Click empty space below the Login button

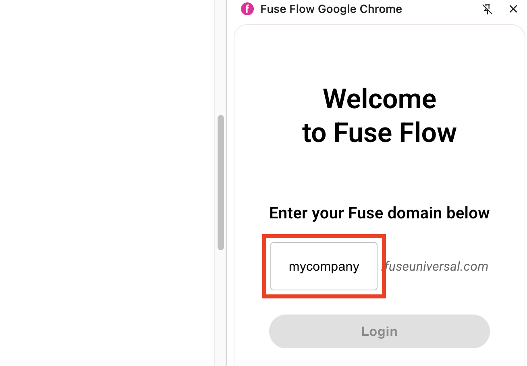(x=379, y=357)
